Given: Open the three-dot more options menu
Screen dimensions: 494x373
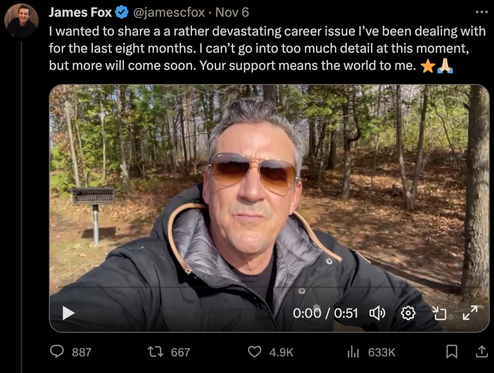Looking at the screenshot, I should pos(482,12).
